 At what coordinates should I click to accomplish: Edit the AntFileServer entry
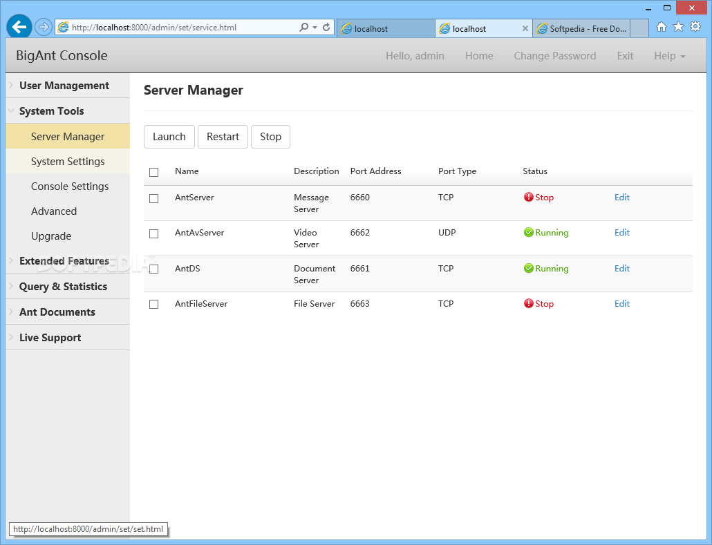coord(622,304)
